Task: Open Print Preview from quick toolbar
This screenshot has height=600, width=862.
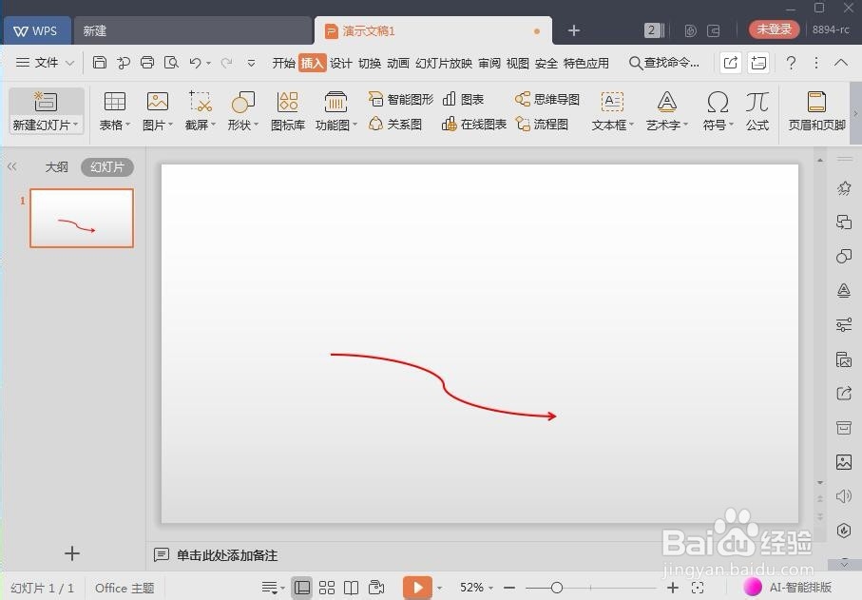Action: click(171, 63)
